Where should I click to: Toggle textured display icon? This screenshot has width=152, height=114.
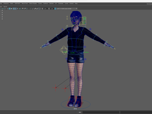(16, 9)
